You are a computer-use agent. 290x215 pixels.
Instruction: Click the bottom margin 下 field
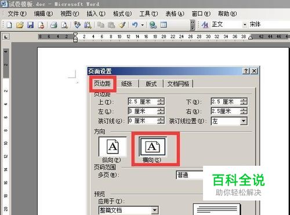coord(226,101)
